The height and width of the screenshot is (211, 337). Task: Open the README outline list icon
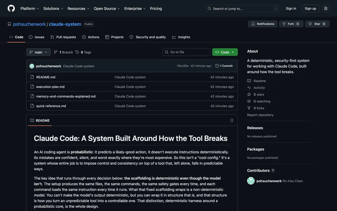coord(232,120)
